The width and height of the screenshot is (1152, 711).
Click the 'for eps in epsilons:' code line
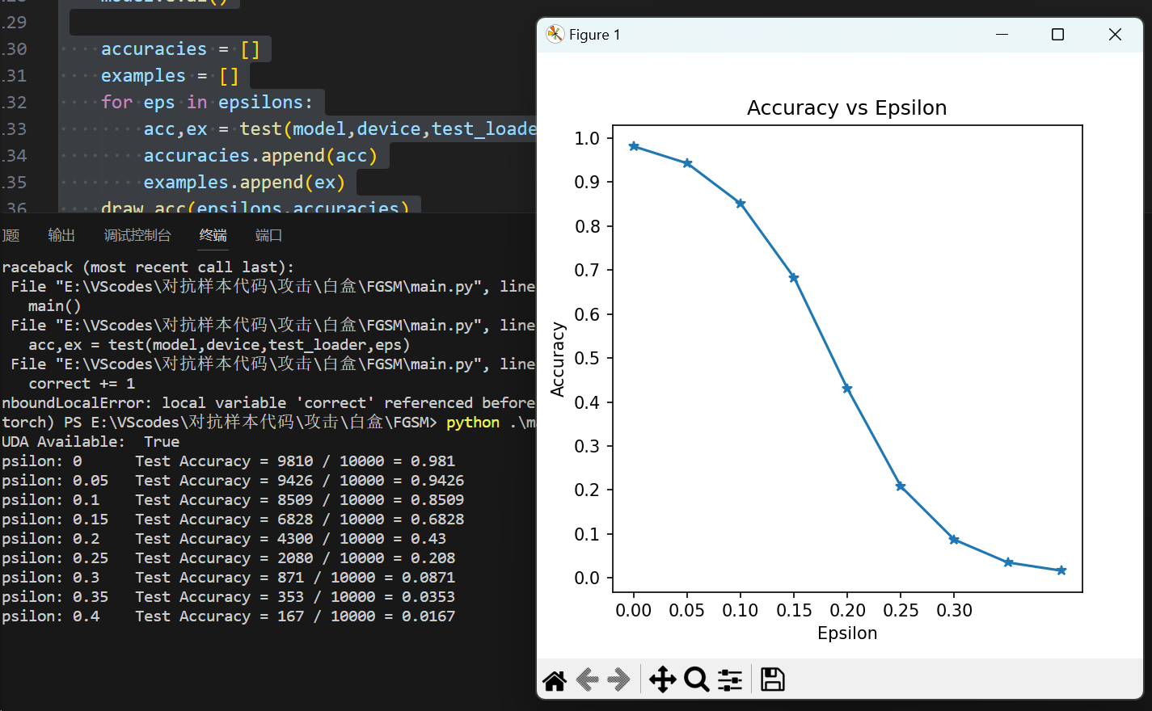click(x=207, y=103)
